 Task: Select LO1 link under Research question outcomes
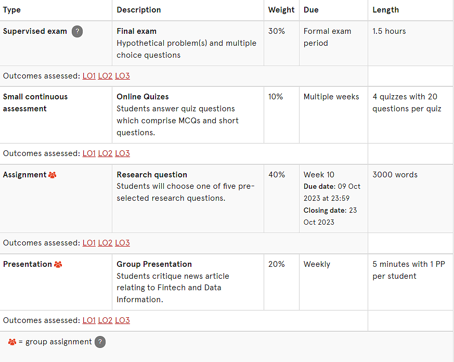pyautogui.click(x=89, y=243)
